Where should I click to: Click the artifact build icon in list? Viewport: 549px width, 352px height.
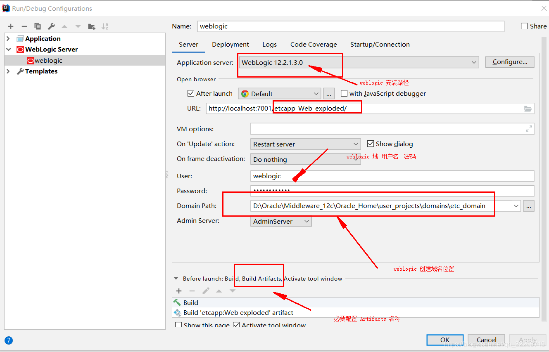coord(177,312)
